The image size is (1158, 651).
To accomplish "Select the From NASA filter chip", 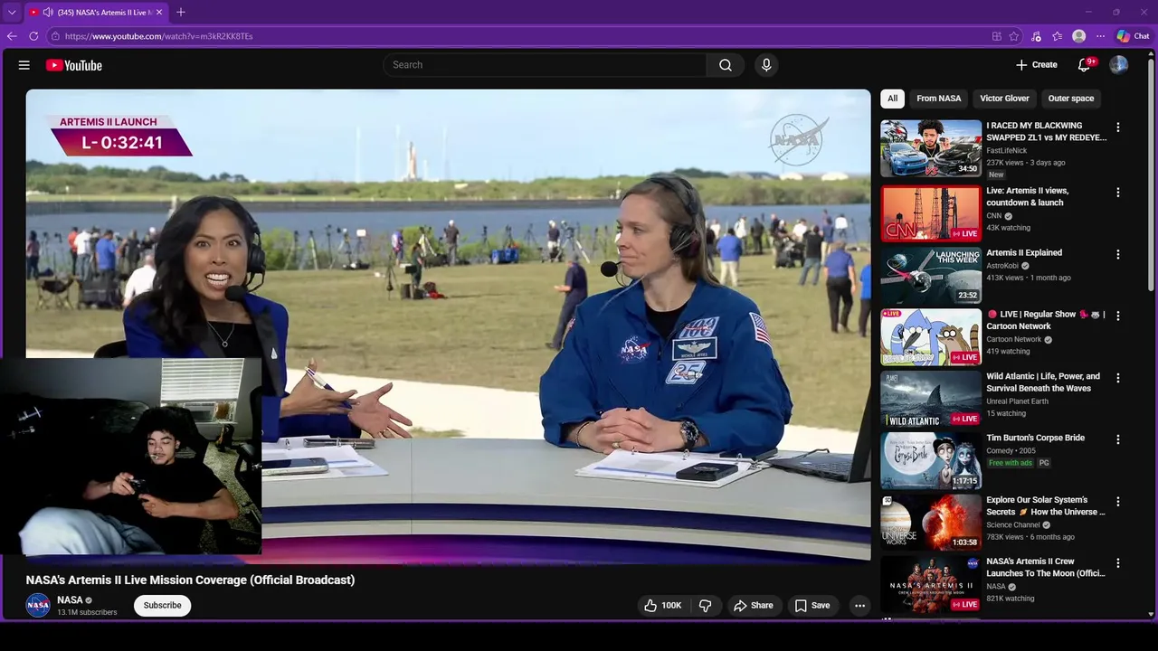I will tap(938, 99).
